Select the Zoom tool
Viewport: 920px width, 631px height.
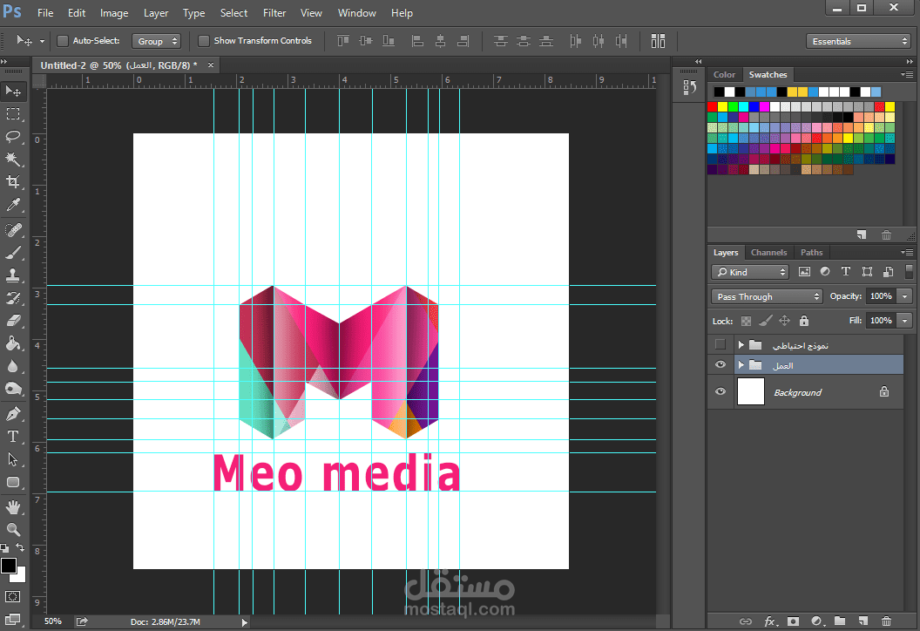click(13, 529)
